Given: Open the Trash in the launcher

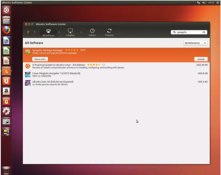Looking at the screenshot, I should [6, 170].
